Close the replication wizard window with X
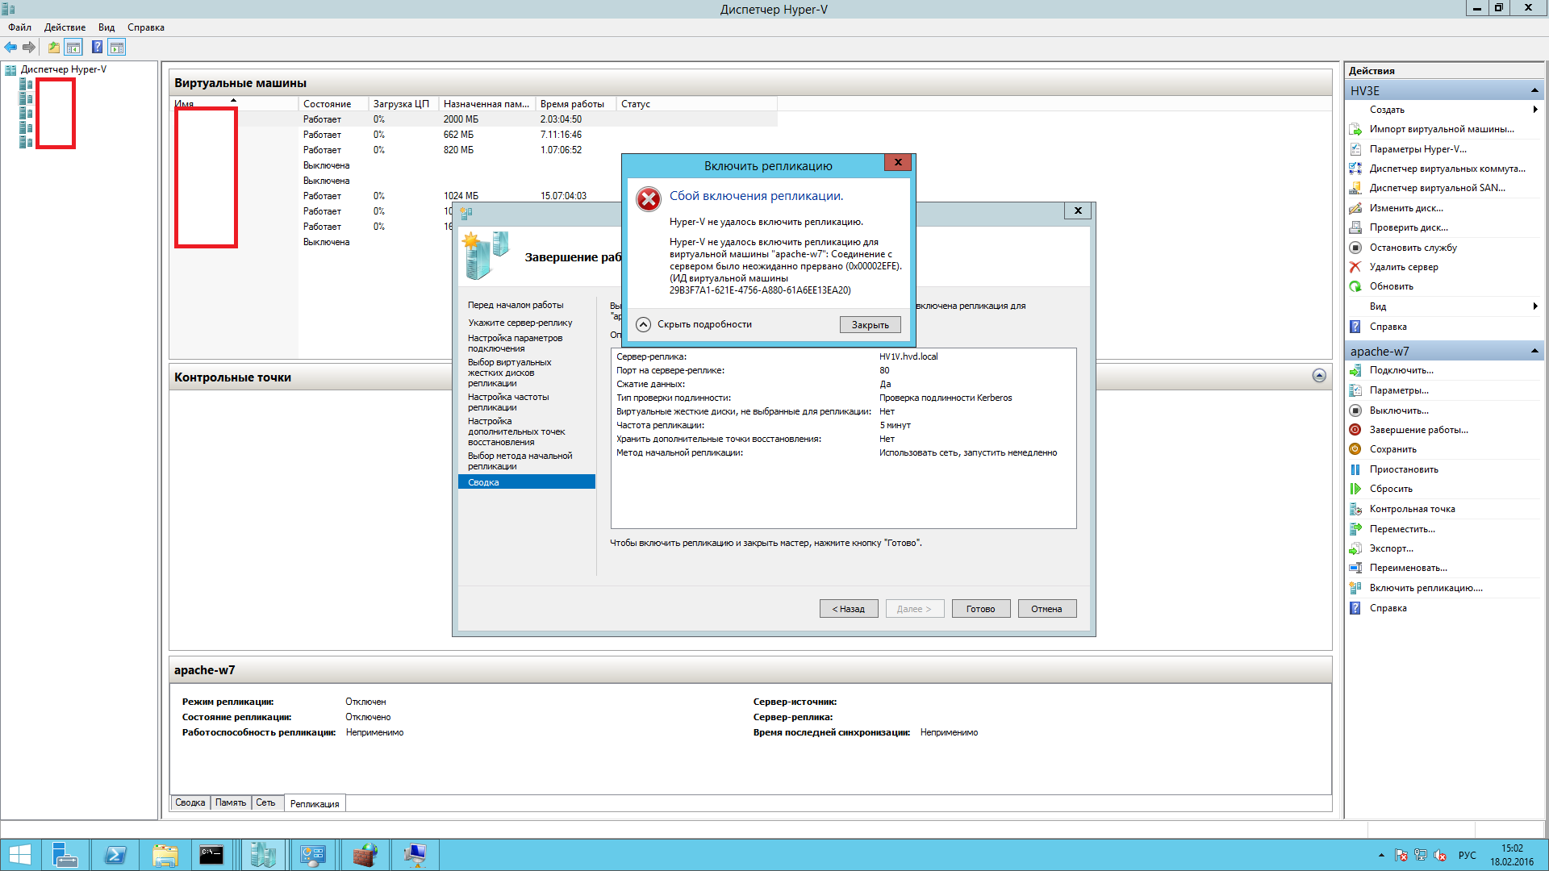This screenshot has height=871, width=1549. pyautogui.click(x=1078, y=210)
